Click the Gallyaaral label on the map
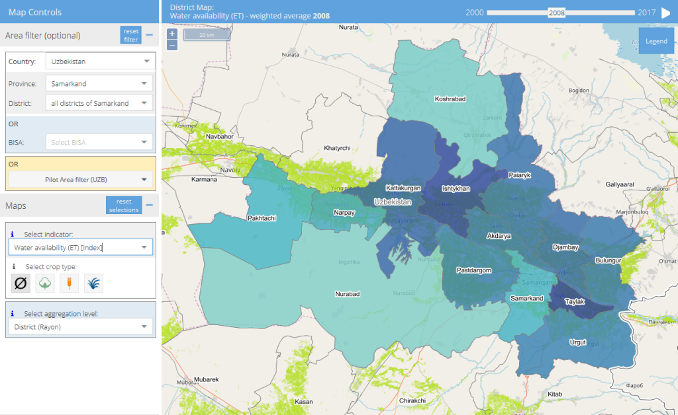The width and height of the screenshot is (678, 415). click(620, 184)
